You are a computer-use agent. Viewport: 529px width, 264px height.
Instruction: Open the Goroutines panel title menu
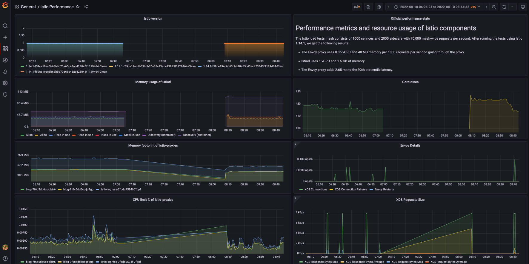click(410, 82)
